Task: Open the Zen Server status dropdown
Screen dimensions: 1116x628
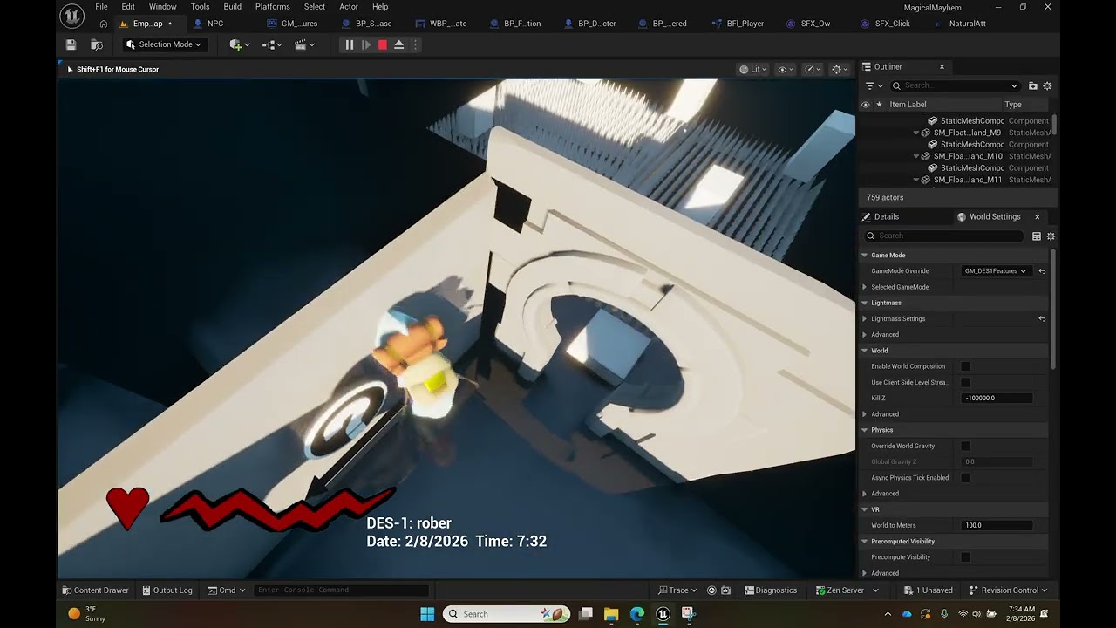Action: [846, 590]
